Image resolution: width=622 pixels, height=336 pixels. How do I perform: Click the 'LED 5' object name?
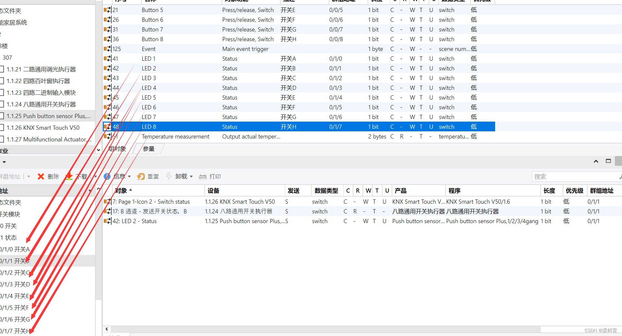coord(149,98)
